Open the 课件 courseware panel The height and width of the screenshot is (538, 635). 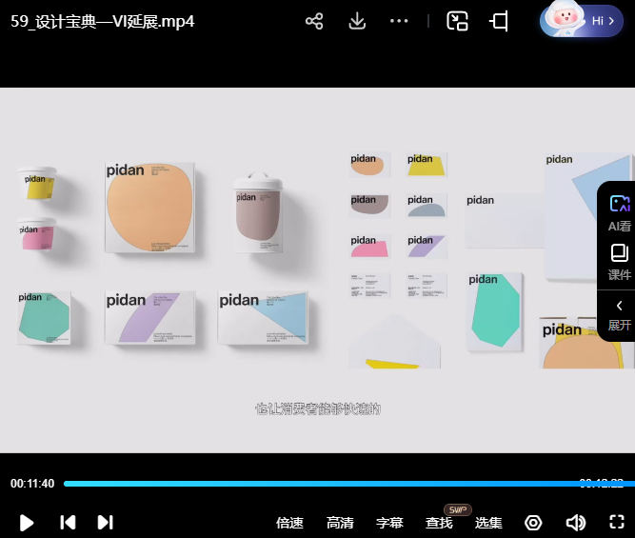(619, 262)
